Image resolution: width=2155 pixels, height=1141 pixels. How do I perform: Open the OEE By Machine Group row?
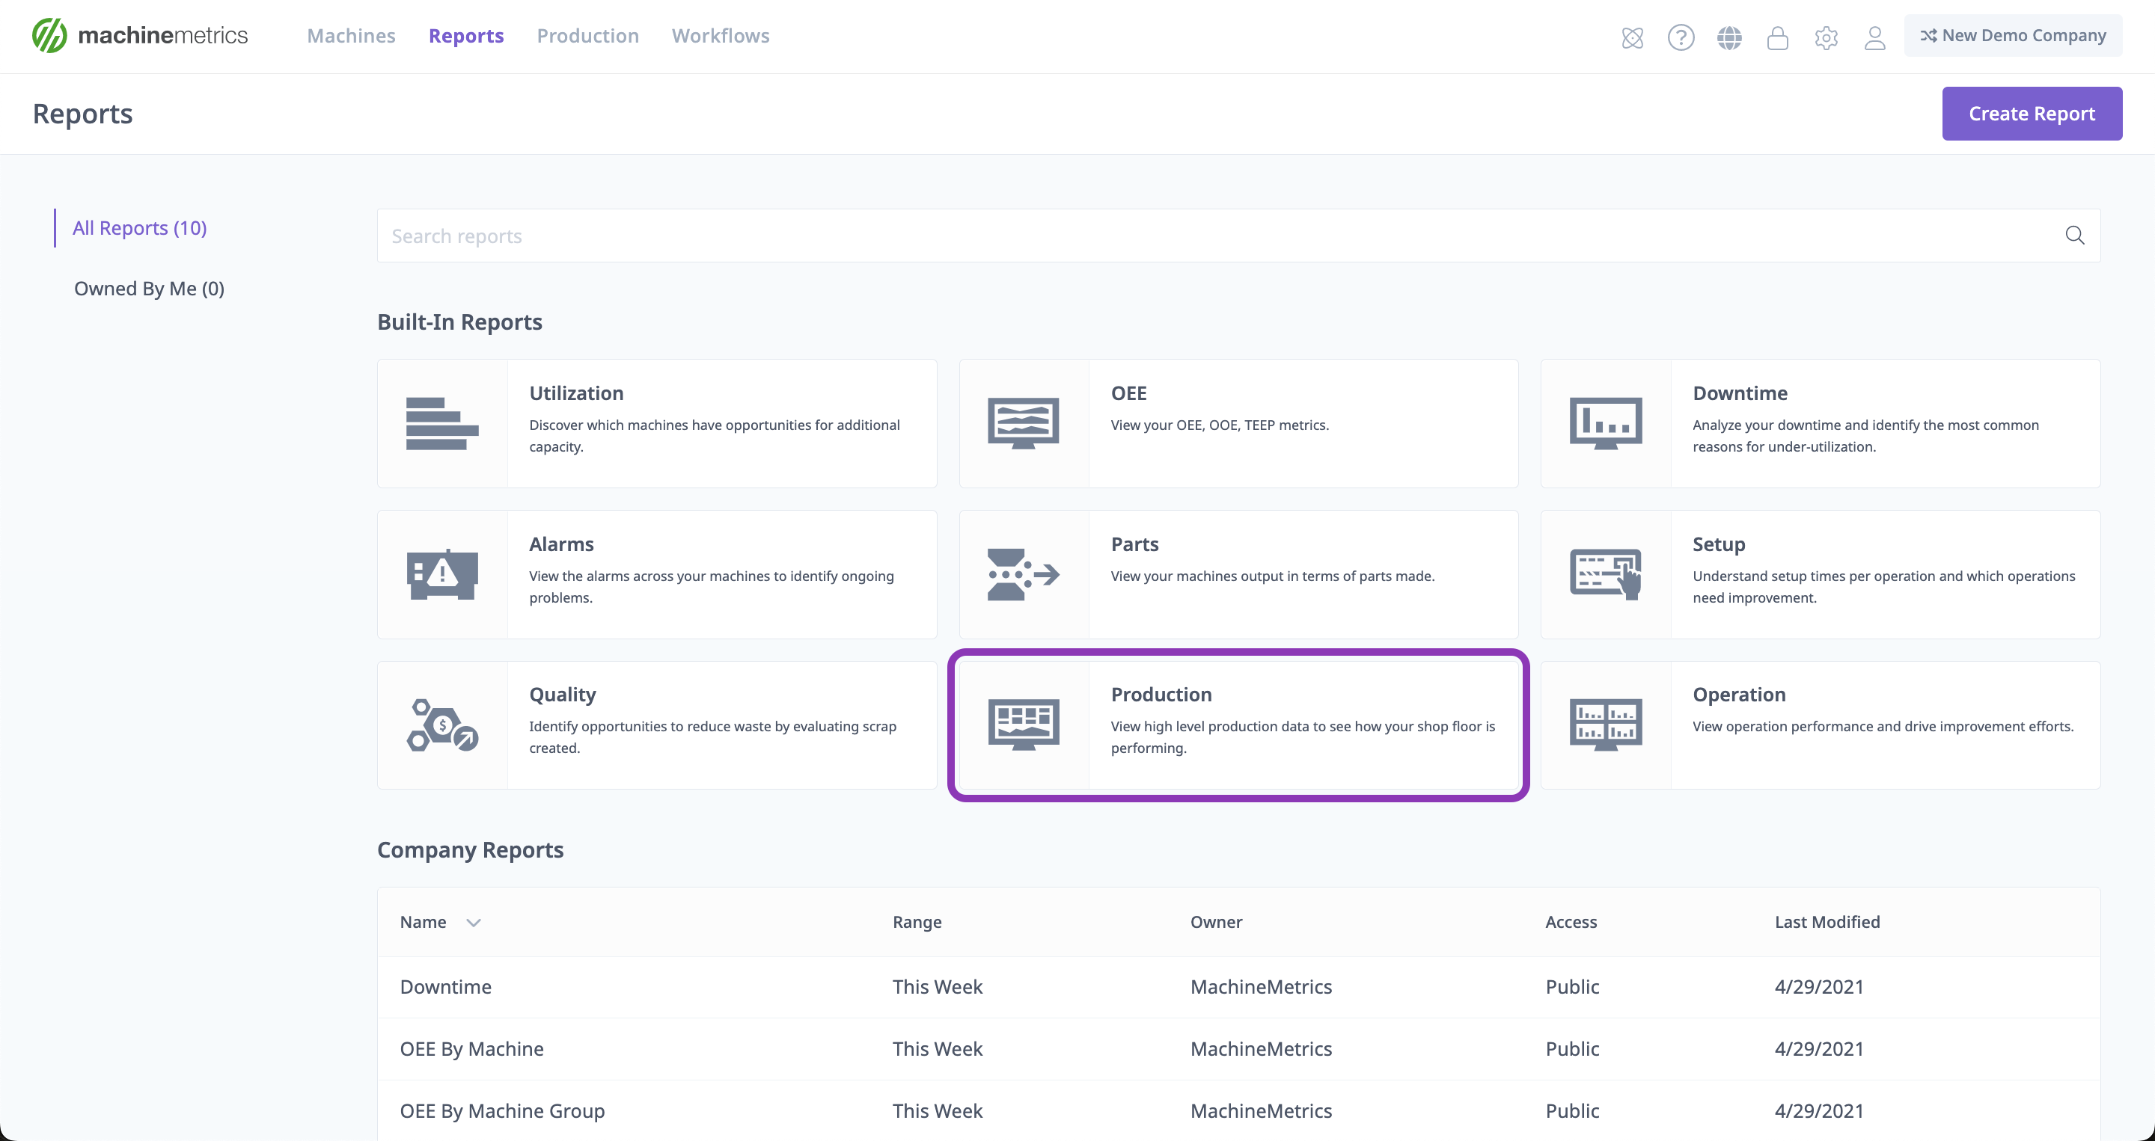click(x=1238, y=1111)
